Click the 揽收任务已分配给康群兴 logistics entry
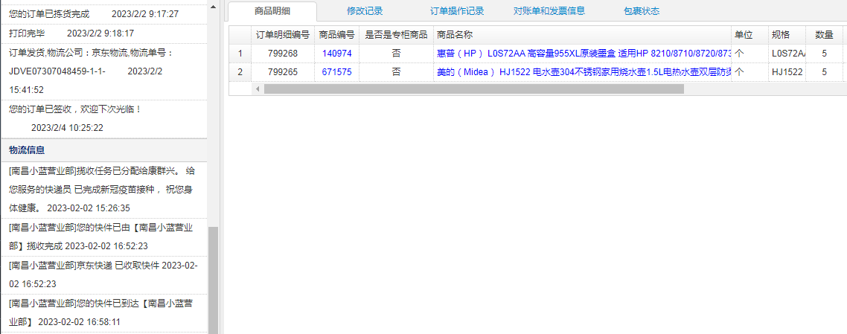 coord(103,190)
